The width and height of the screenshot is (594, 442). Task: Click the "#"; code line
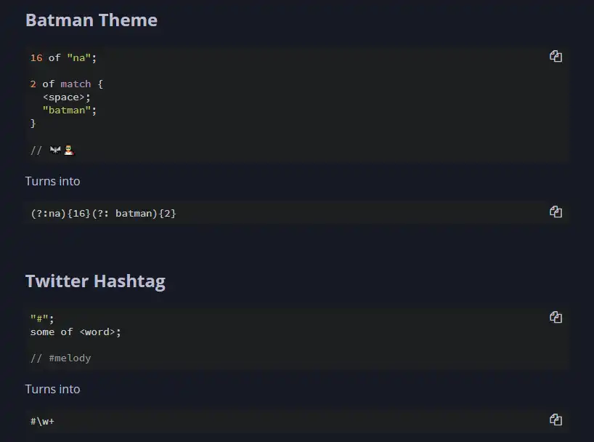[42, 318]
